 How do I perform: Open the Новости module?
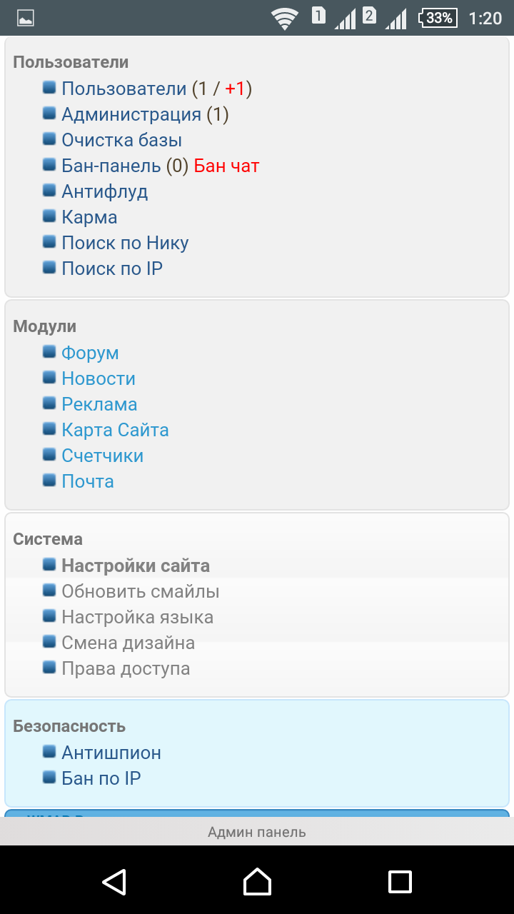pyautogui.click(x=99, y=378)
